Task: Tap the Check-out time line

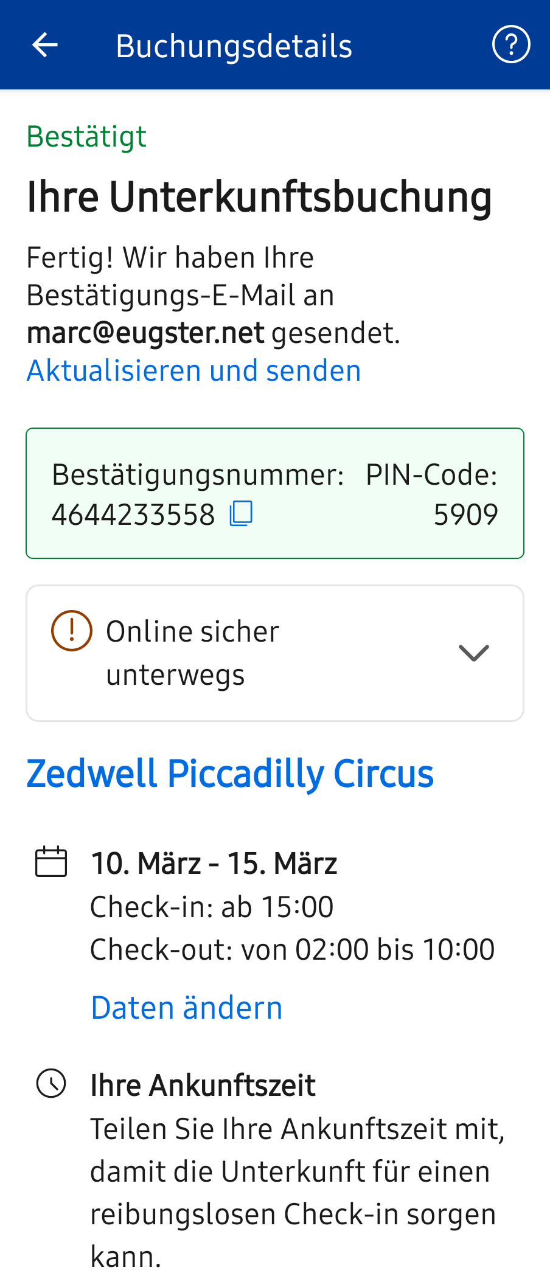Action: [292, 949]
